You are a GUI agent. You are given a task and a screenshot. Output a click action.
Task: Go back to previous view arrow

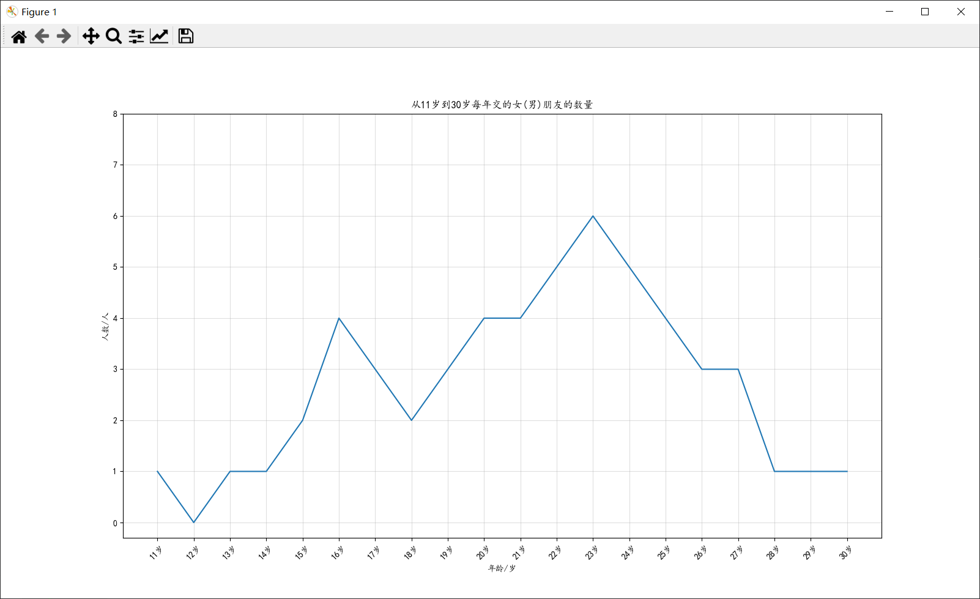click(x=42, y=36)
